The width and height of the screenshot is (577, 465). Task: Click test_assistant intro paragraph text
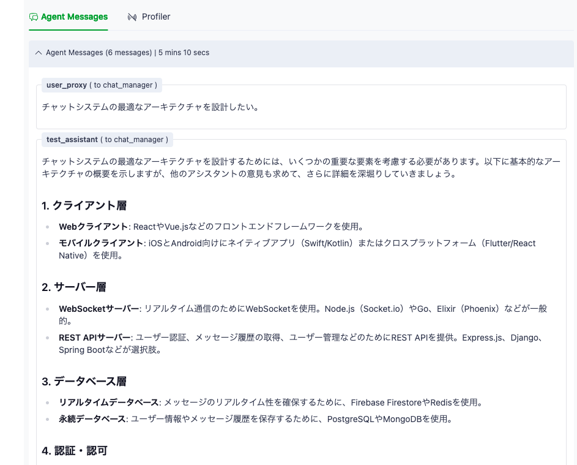[x=301, y=168]
